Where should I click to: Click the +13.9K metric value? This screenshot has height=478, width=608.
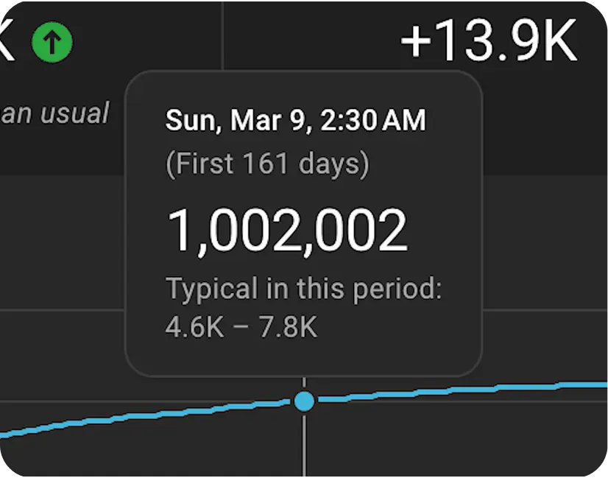[x=489, y=41]
